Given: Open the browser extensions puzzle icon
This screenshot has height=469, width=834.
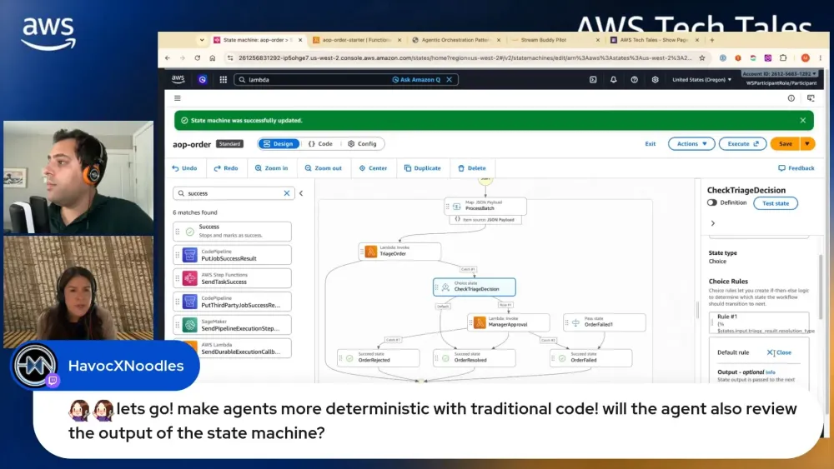Looking at the screenshot, I should 783,57.
